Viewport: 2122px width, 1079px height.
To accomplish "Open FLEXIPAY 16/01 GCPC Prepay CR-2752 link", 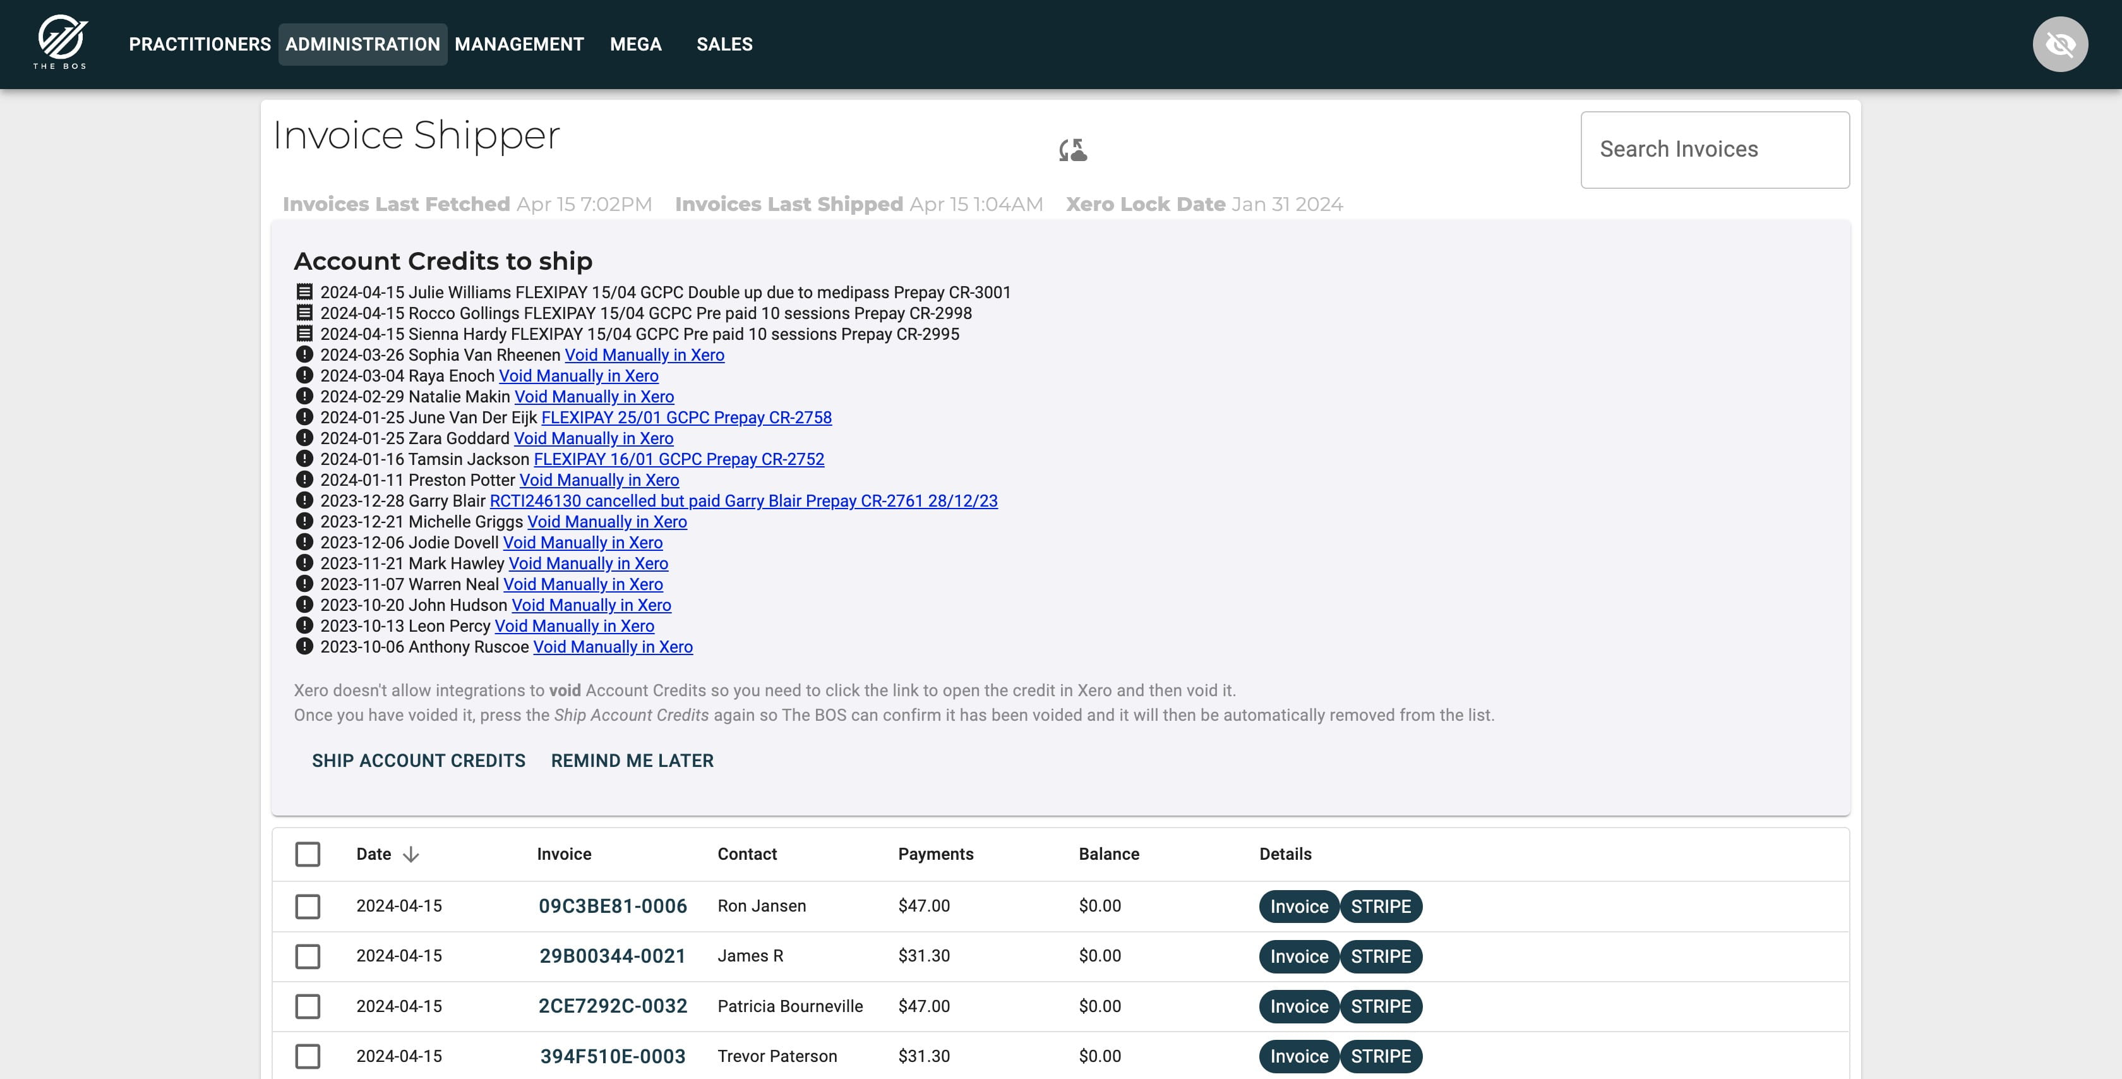I will (679, 459).
